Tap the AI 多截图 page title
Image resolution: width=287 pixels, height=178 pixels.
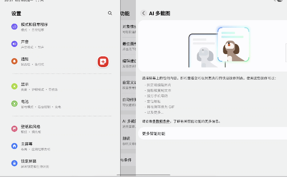pos(160,13)
